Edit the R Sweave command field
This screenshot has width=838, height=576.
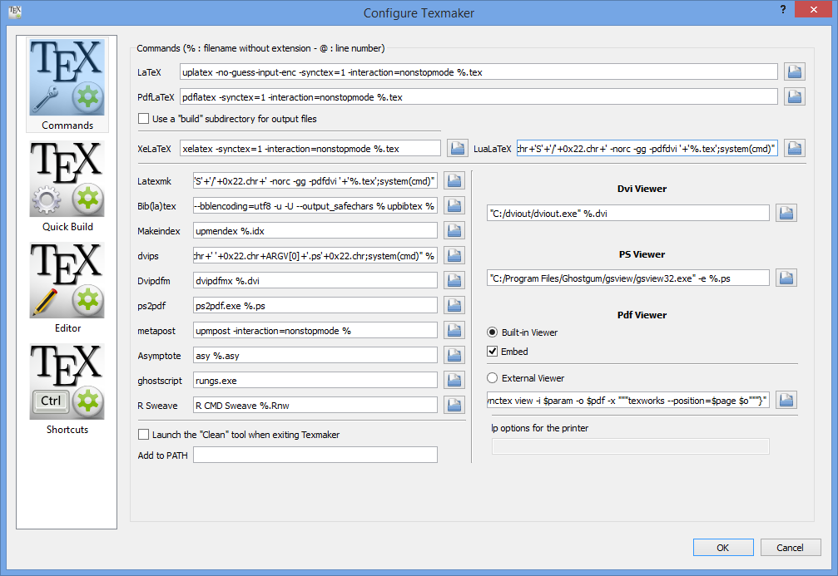click(315, 406)
